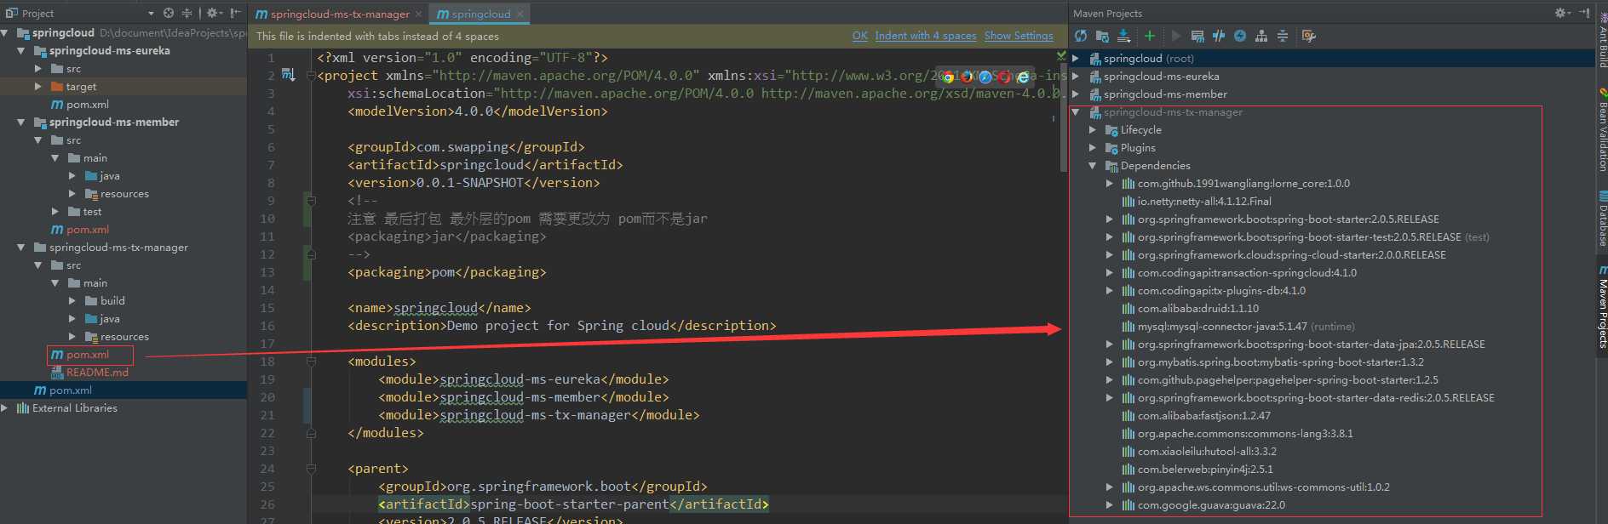Hide the Maven Projects panel
Screen dimensions: 1608x524
point(1583,13)
